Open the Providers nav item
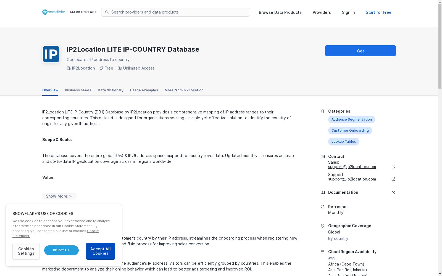The width and height of the screenshot is (442, 276). (x=322, y=12)
